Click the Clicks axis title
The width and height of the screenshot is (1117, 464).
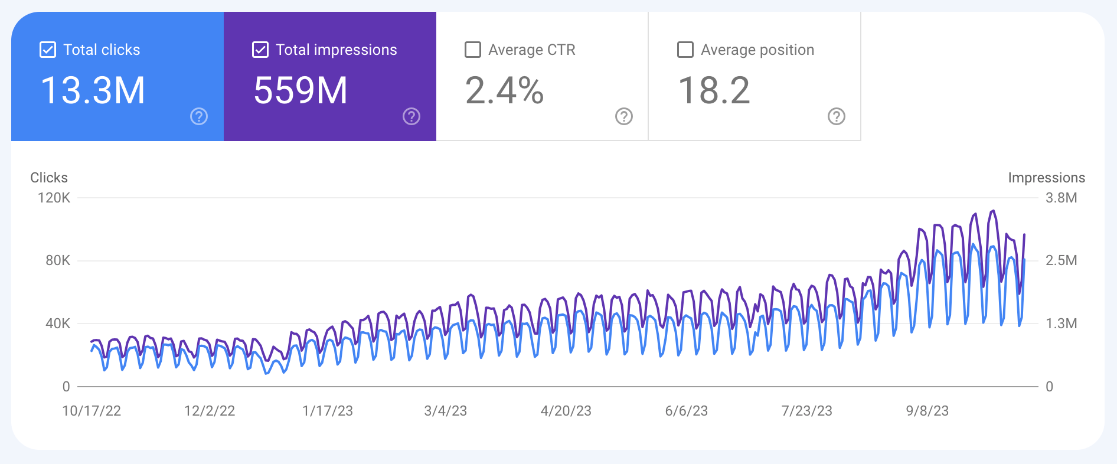click(x=49, y=178)
